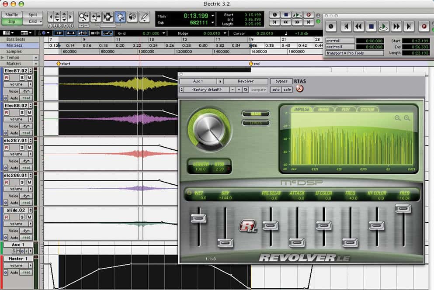Viewport: 434px width, 290px height.
Task: Open the Grid mode dropdown
Action: 41,21
